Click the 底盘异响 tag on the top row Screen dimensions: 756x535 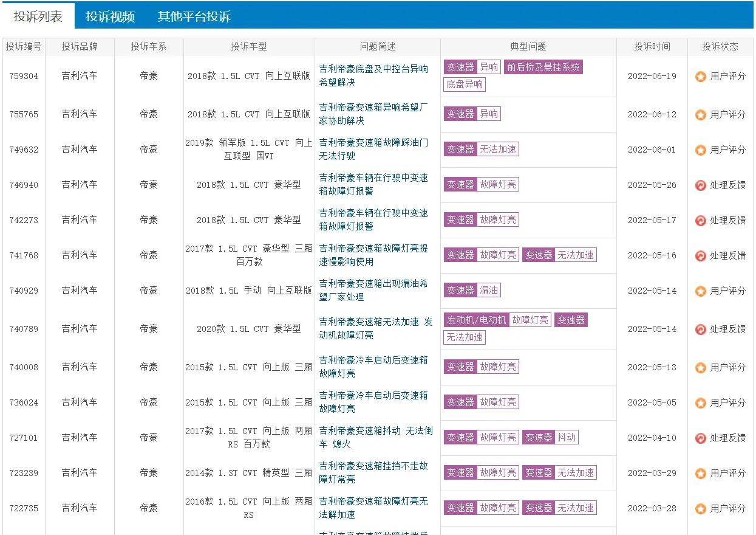pos(465,85)
